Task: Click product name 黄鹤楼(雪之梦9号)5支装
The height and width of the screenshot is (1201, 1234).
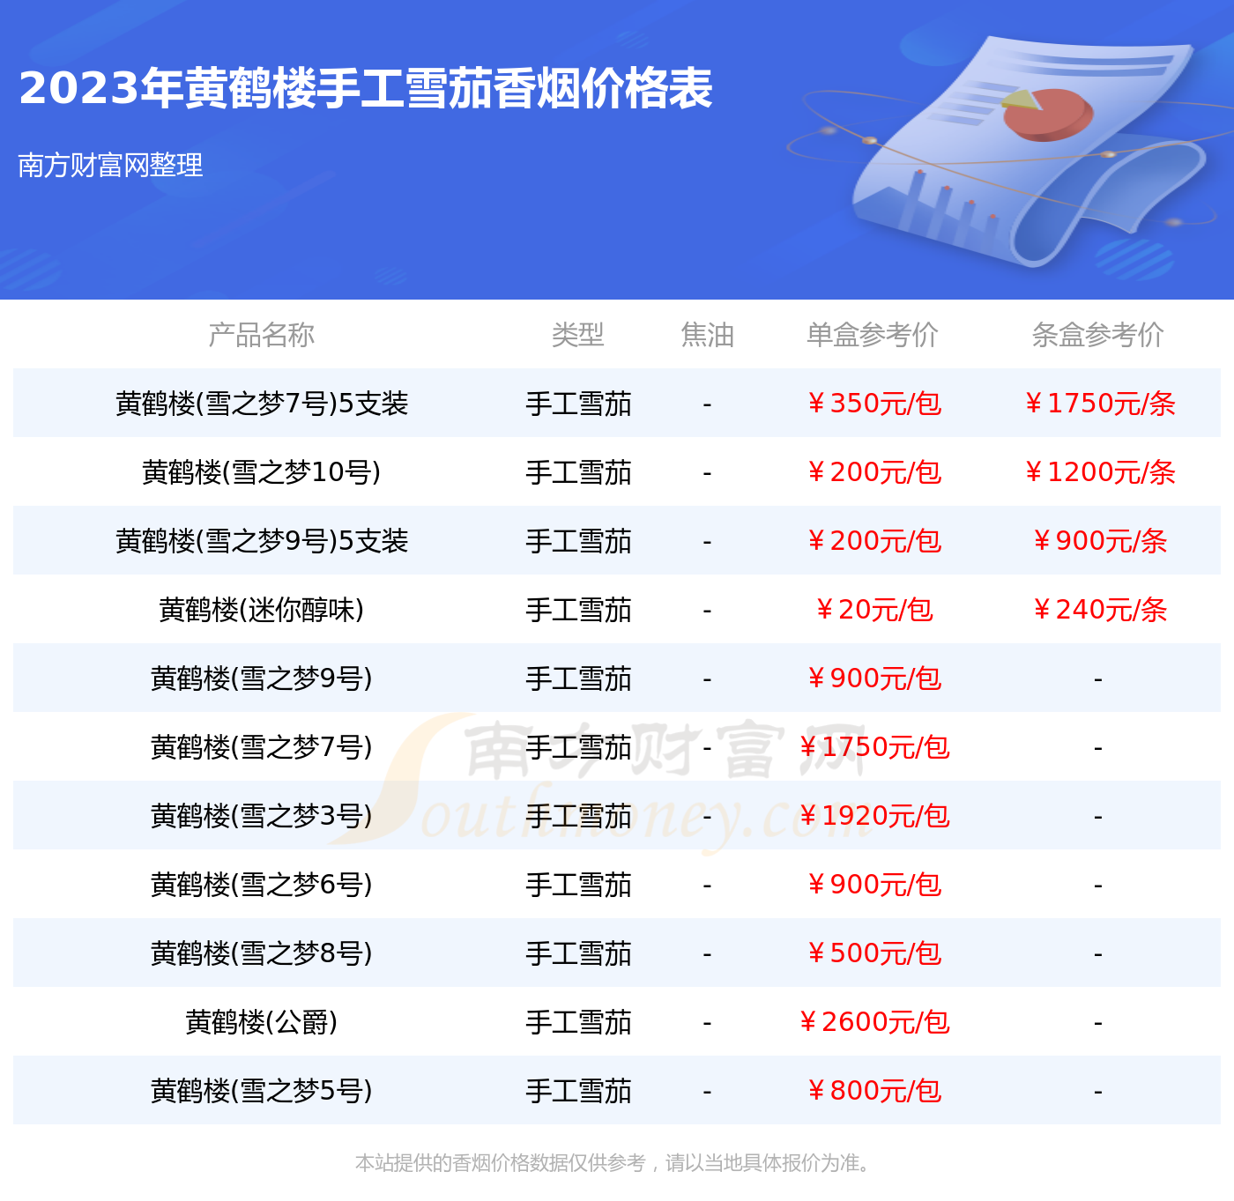Action: [x=262, y=541]
